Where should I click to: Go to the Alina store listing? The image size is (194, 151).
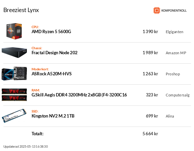[170, 116]
